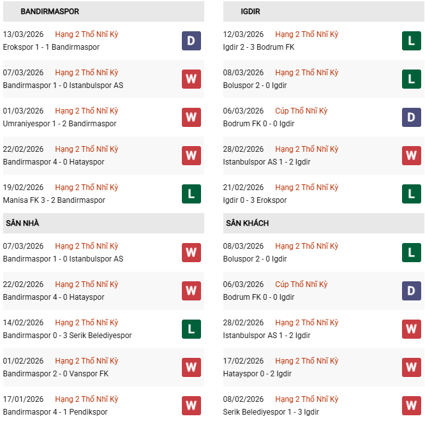Click the D result badge for Erokspor 1 - 1 Bandirmaspor
Screen dimensions: 425x421
tap(191, 41)
